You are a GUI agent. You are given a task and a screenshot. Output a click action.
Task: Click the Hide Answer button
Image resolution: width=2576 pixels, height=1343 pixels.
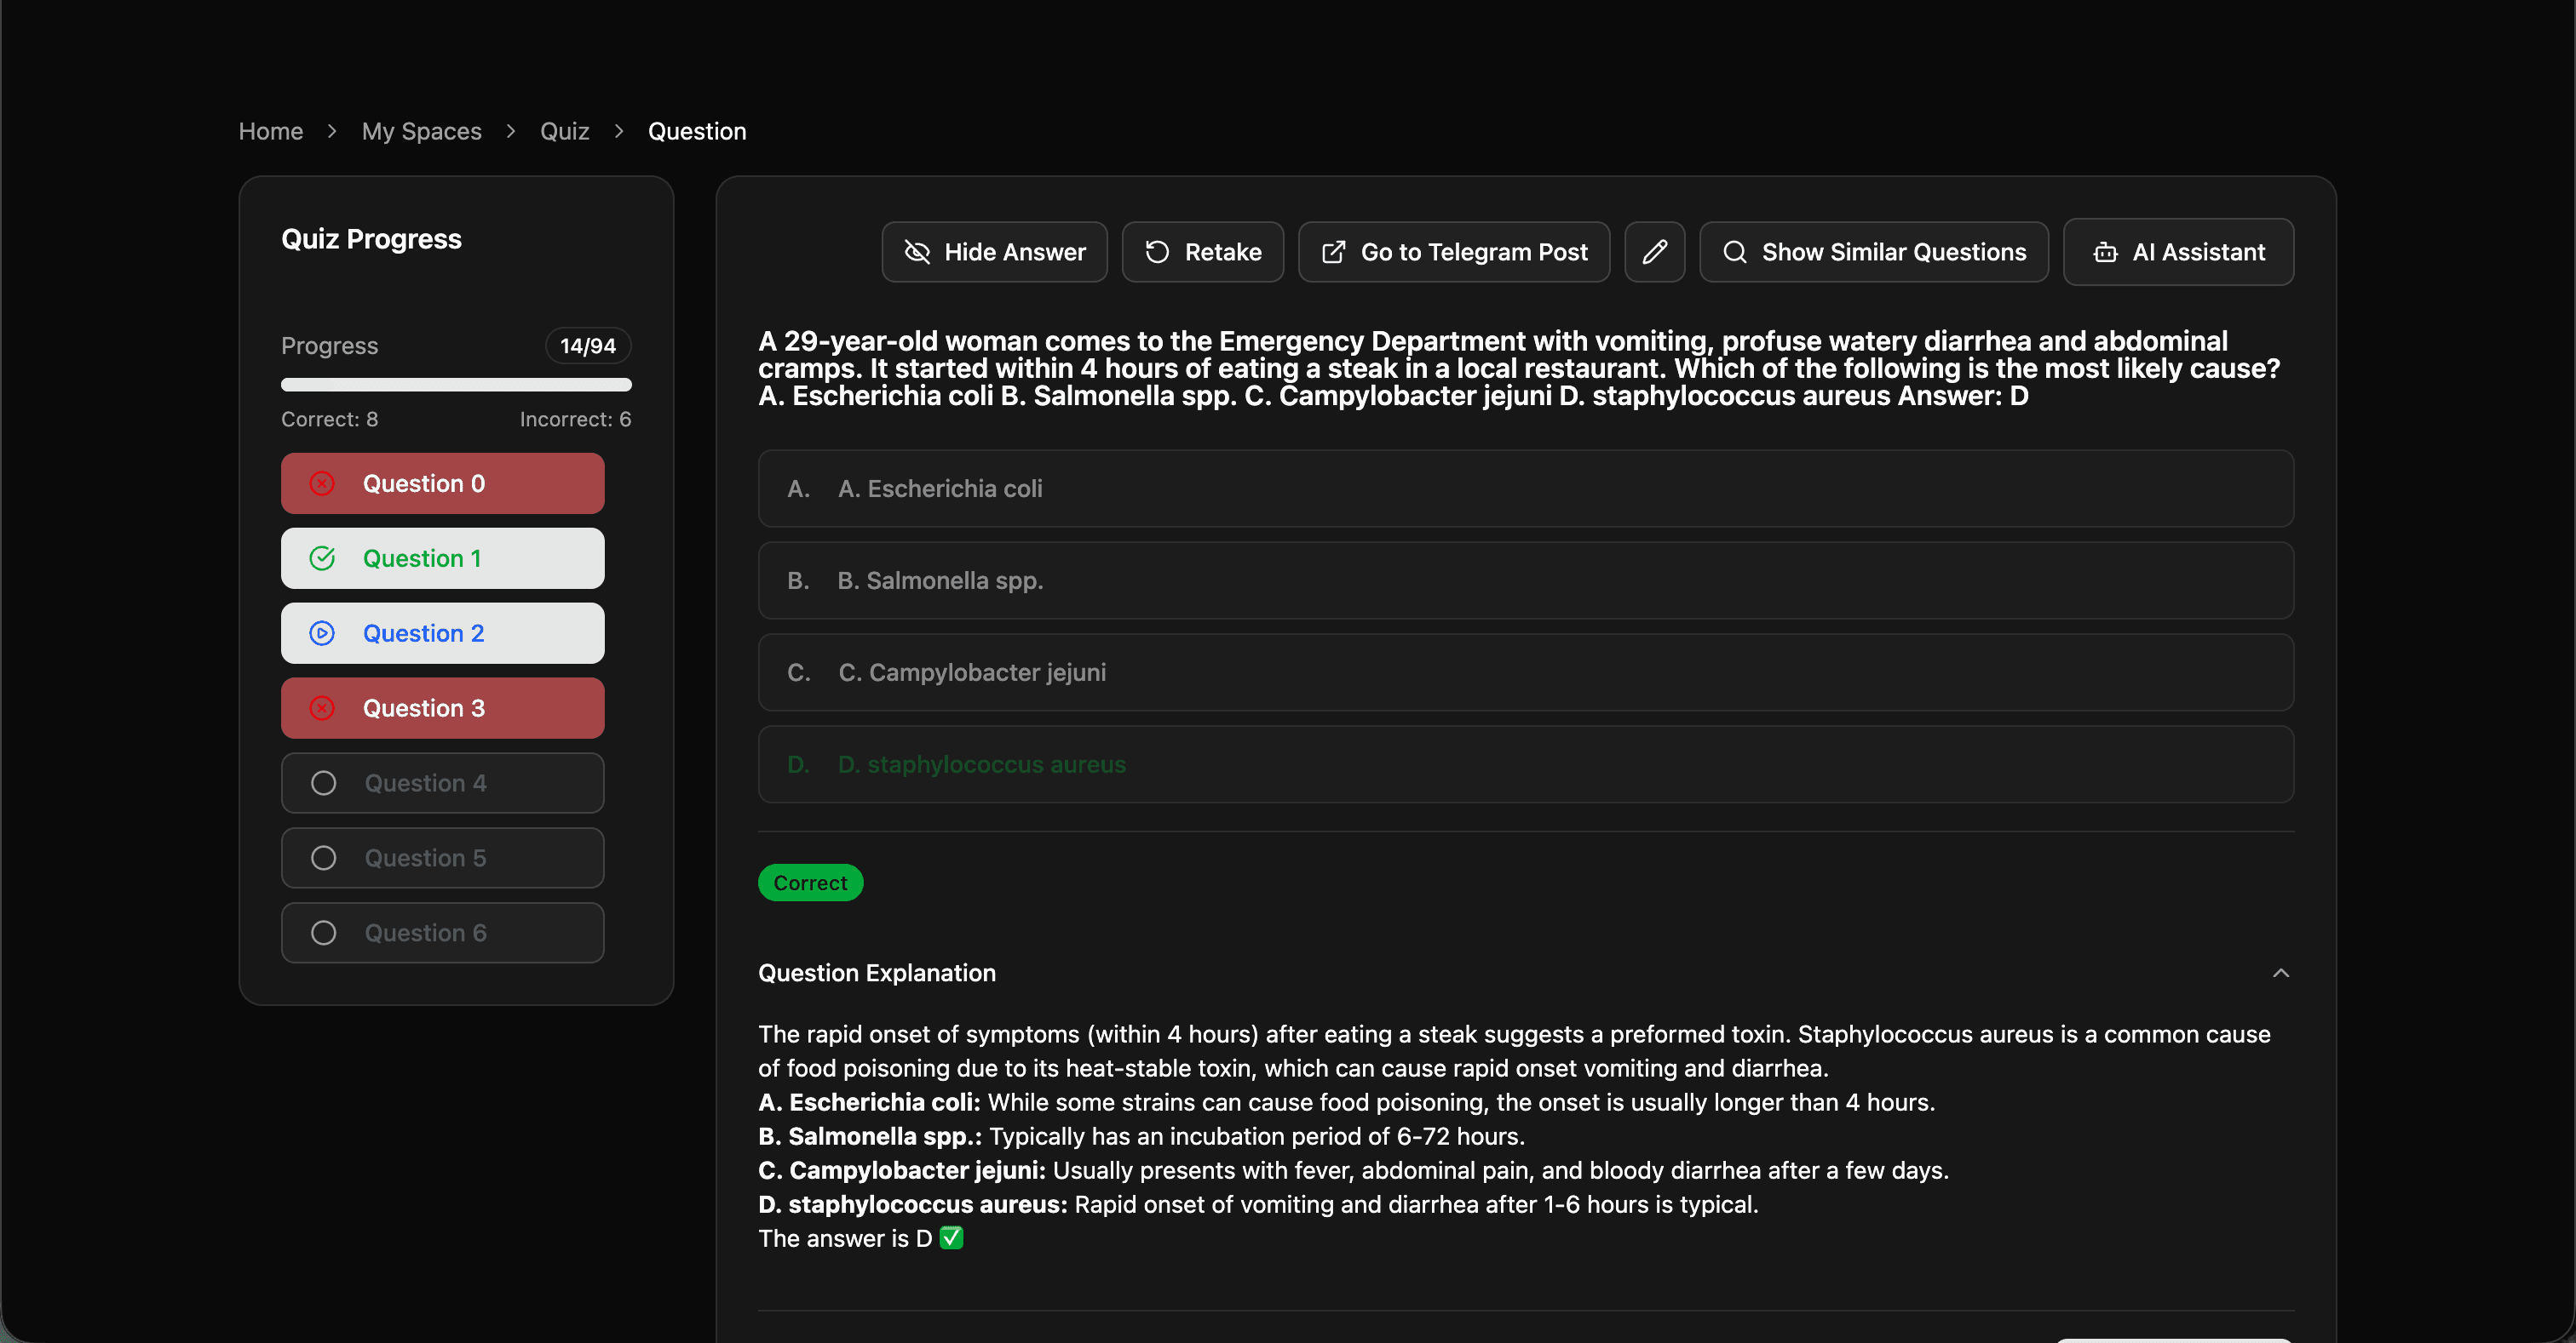tap(994, 252)
